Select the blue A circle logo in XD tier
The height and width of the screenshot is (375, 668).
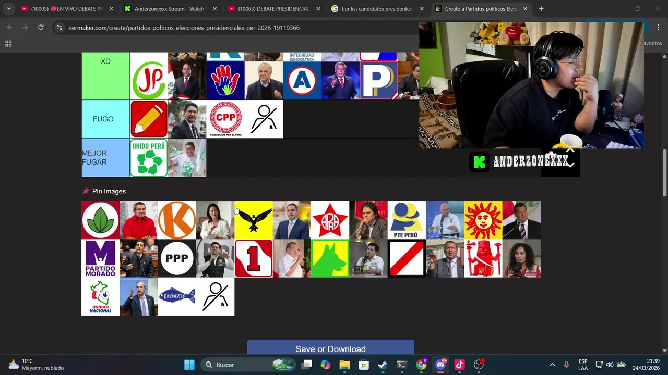(302, 81)
